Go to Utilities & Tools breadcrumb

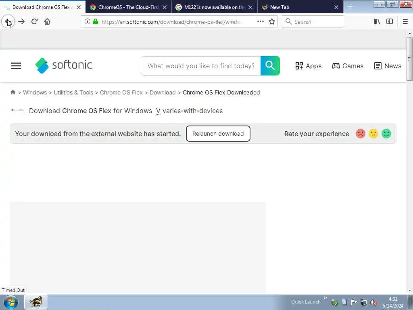point(73,92)
